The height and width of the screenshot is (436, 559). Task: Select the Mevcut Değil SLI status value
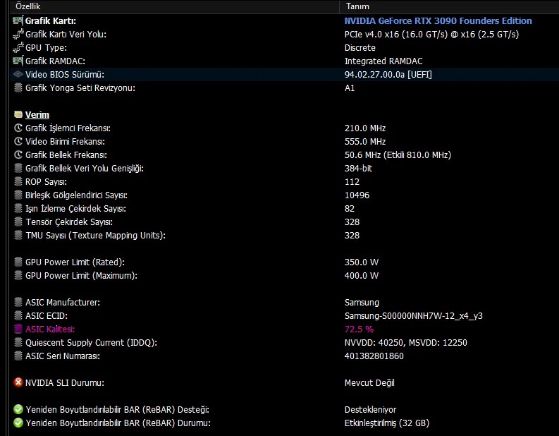point(369,383)
